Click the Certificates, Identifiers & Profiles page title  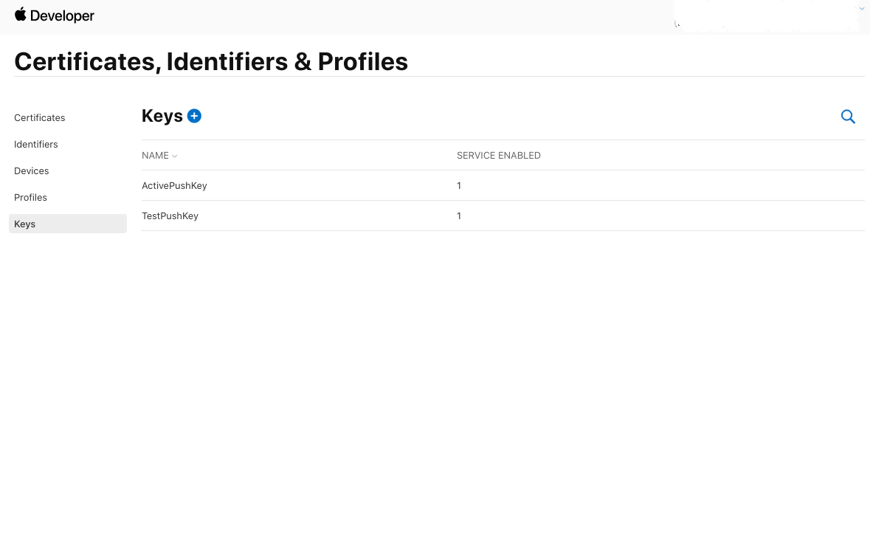[211, 61]
